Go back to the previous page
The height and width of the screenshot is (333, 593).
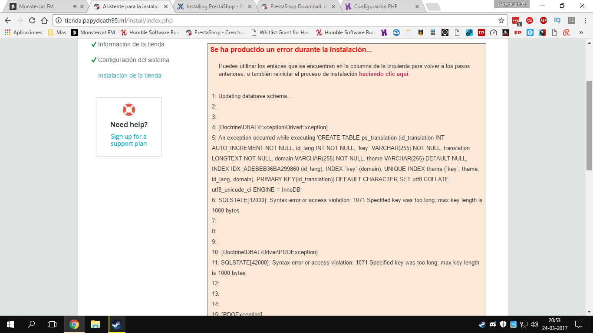tap(8, 20)
